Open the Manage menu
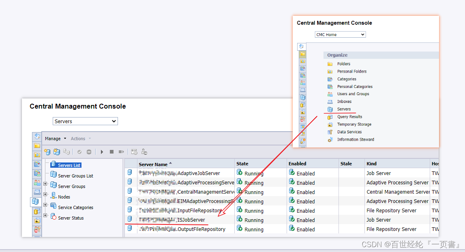Image resolution: width=465 pixels, height=252 pixels. click(56, 139)
